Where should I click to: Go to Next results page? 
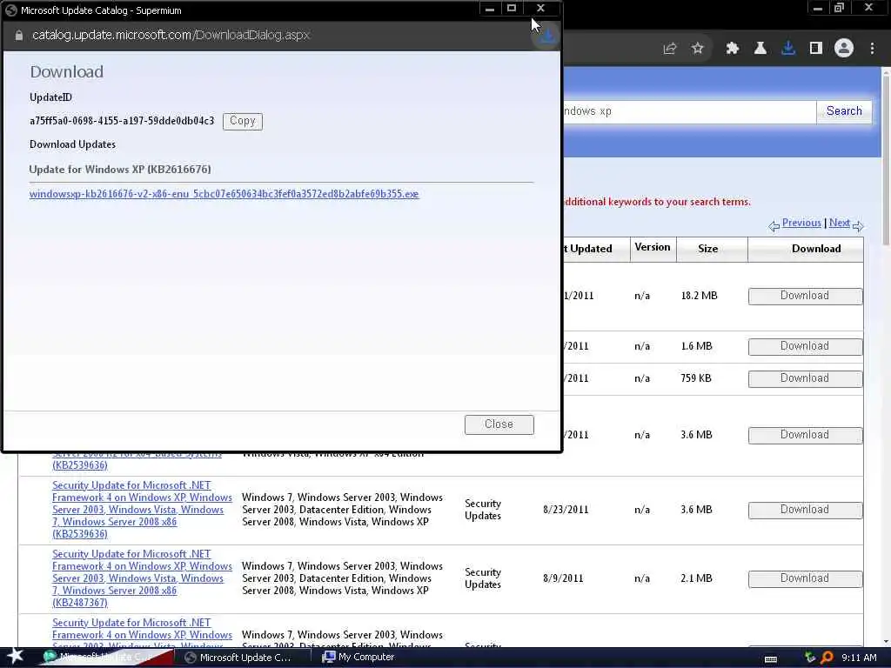[840, 223]
